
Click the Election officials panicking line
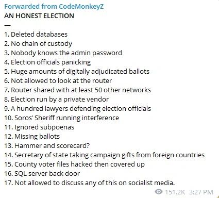click(47, 62)
